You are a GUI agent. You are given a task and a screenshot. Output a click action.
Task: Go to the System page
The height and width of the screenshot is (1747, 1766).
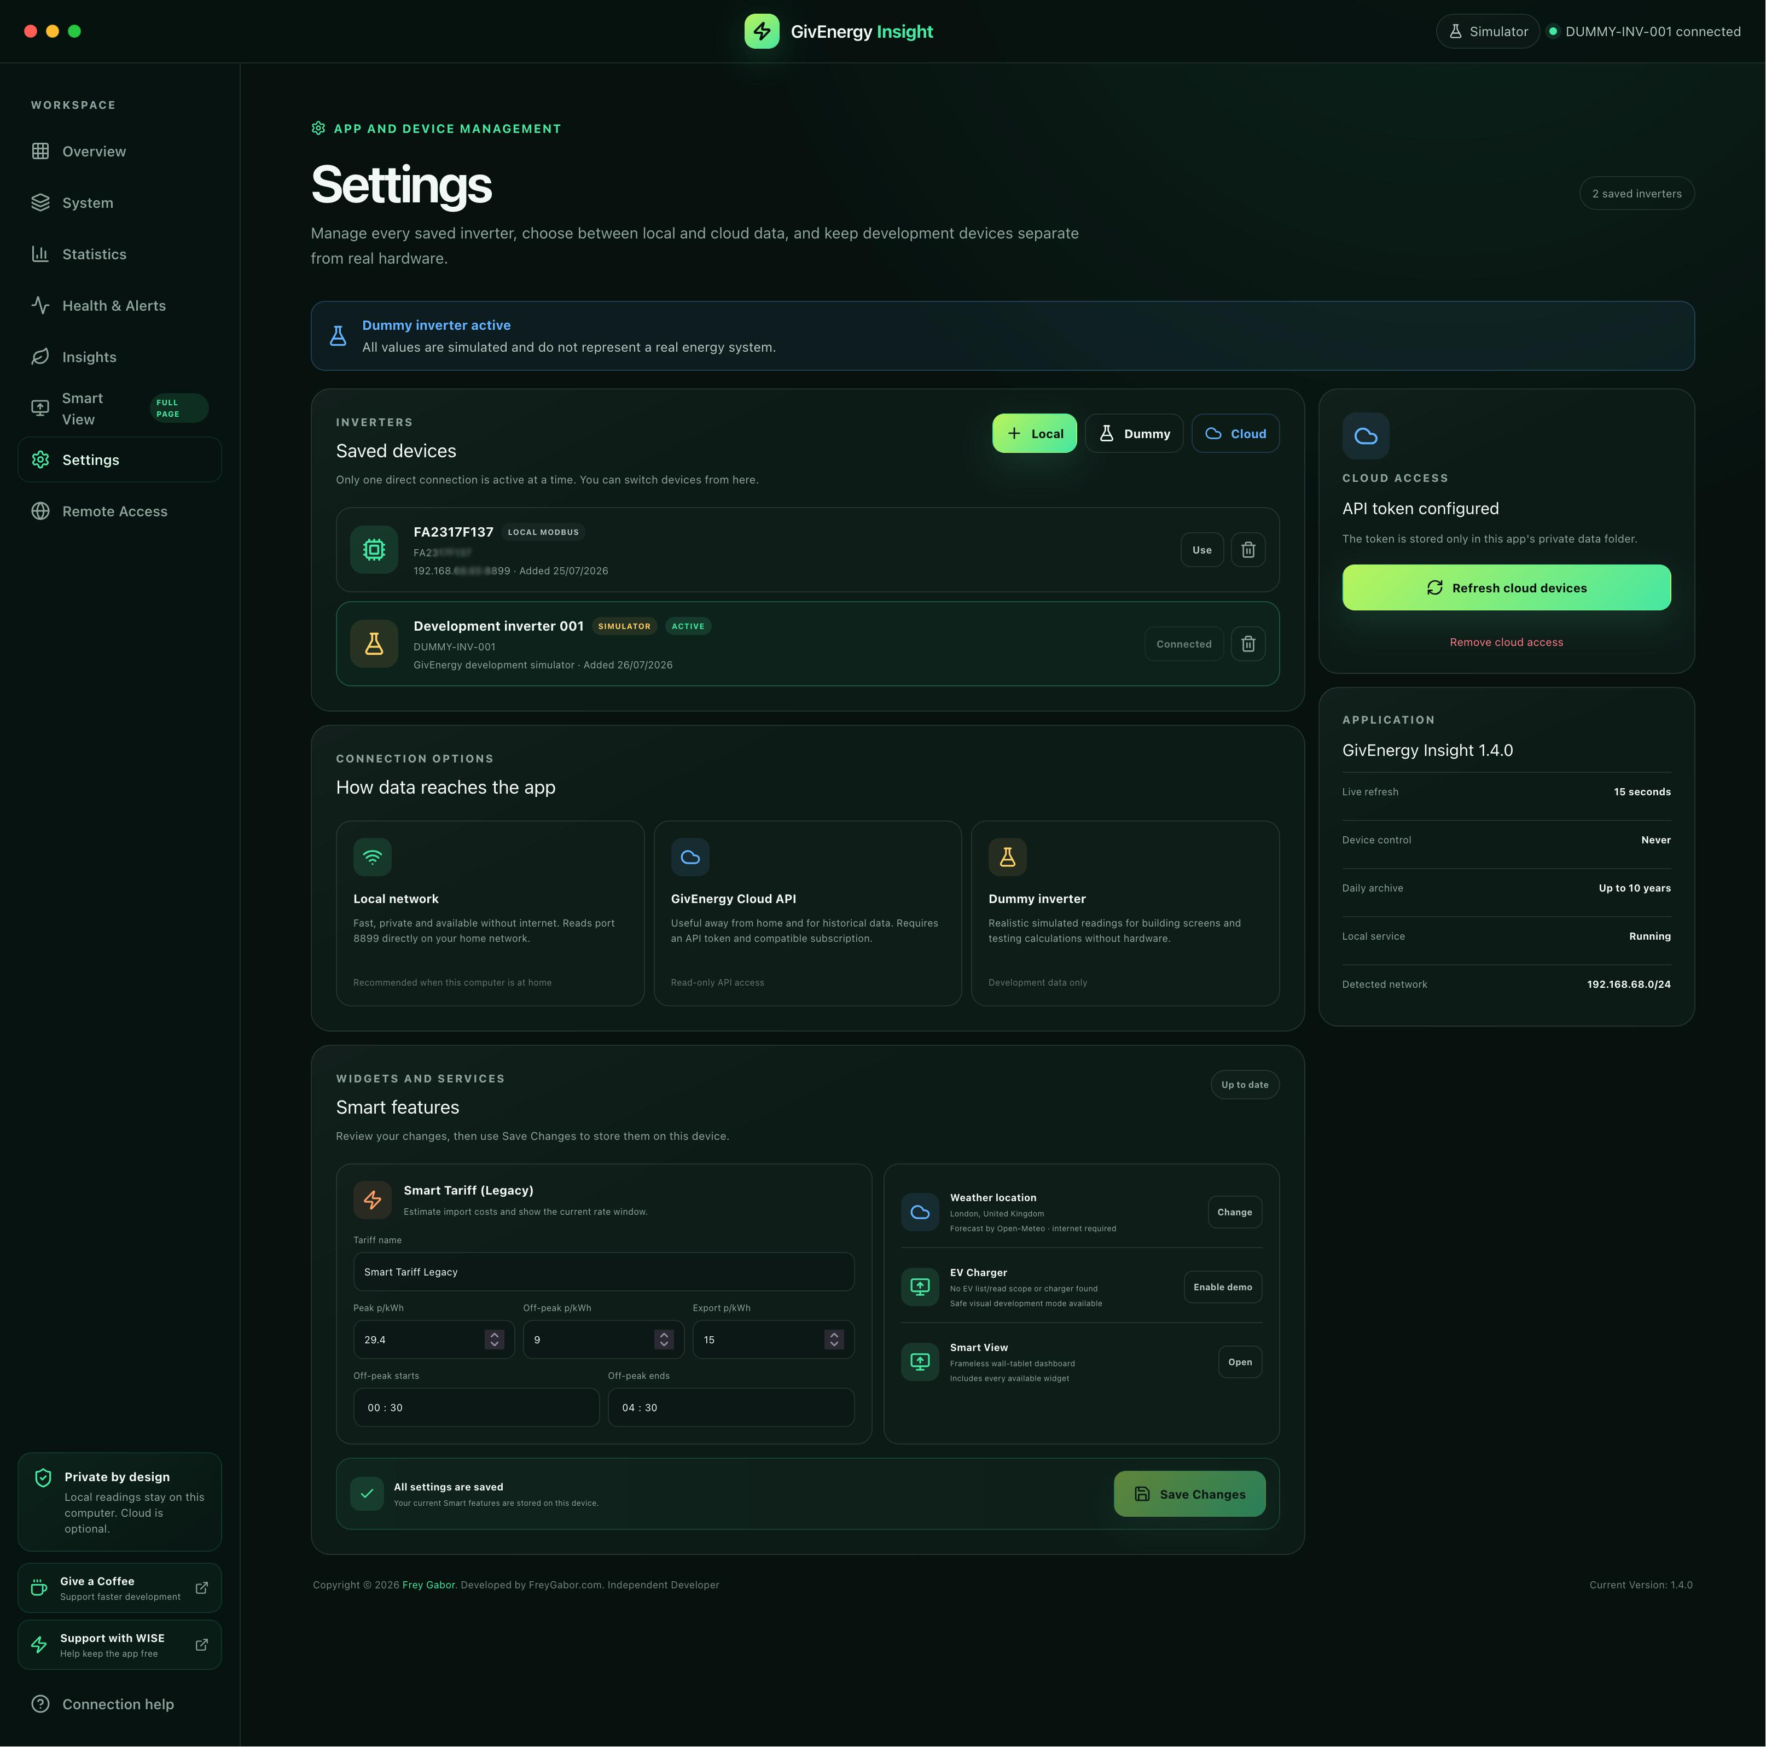pyautogui.click(x=120, y=203)
